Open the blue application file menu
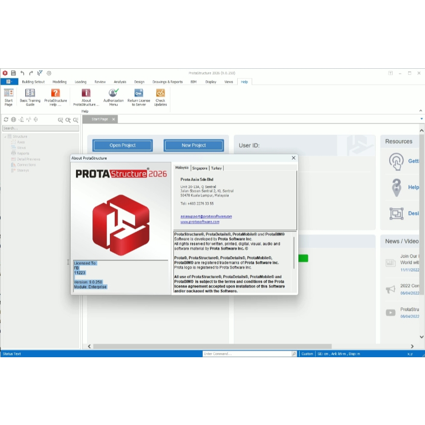The width and height of the screenshot is (425, 425). coord(9,82)
